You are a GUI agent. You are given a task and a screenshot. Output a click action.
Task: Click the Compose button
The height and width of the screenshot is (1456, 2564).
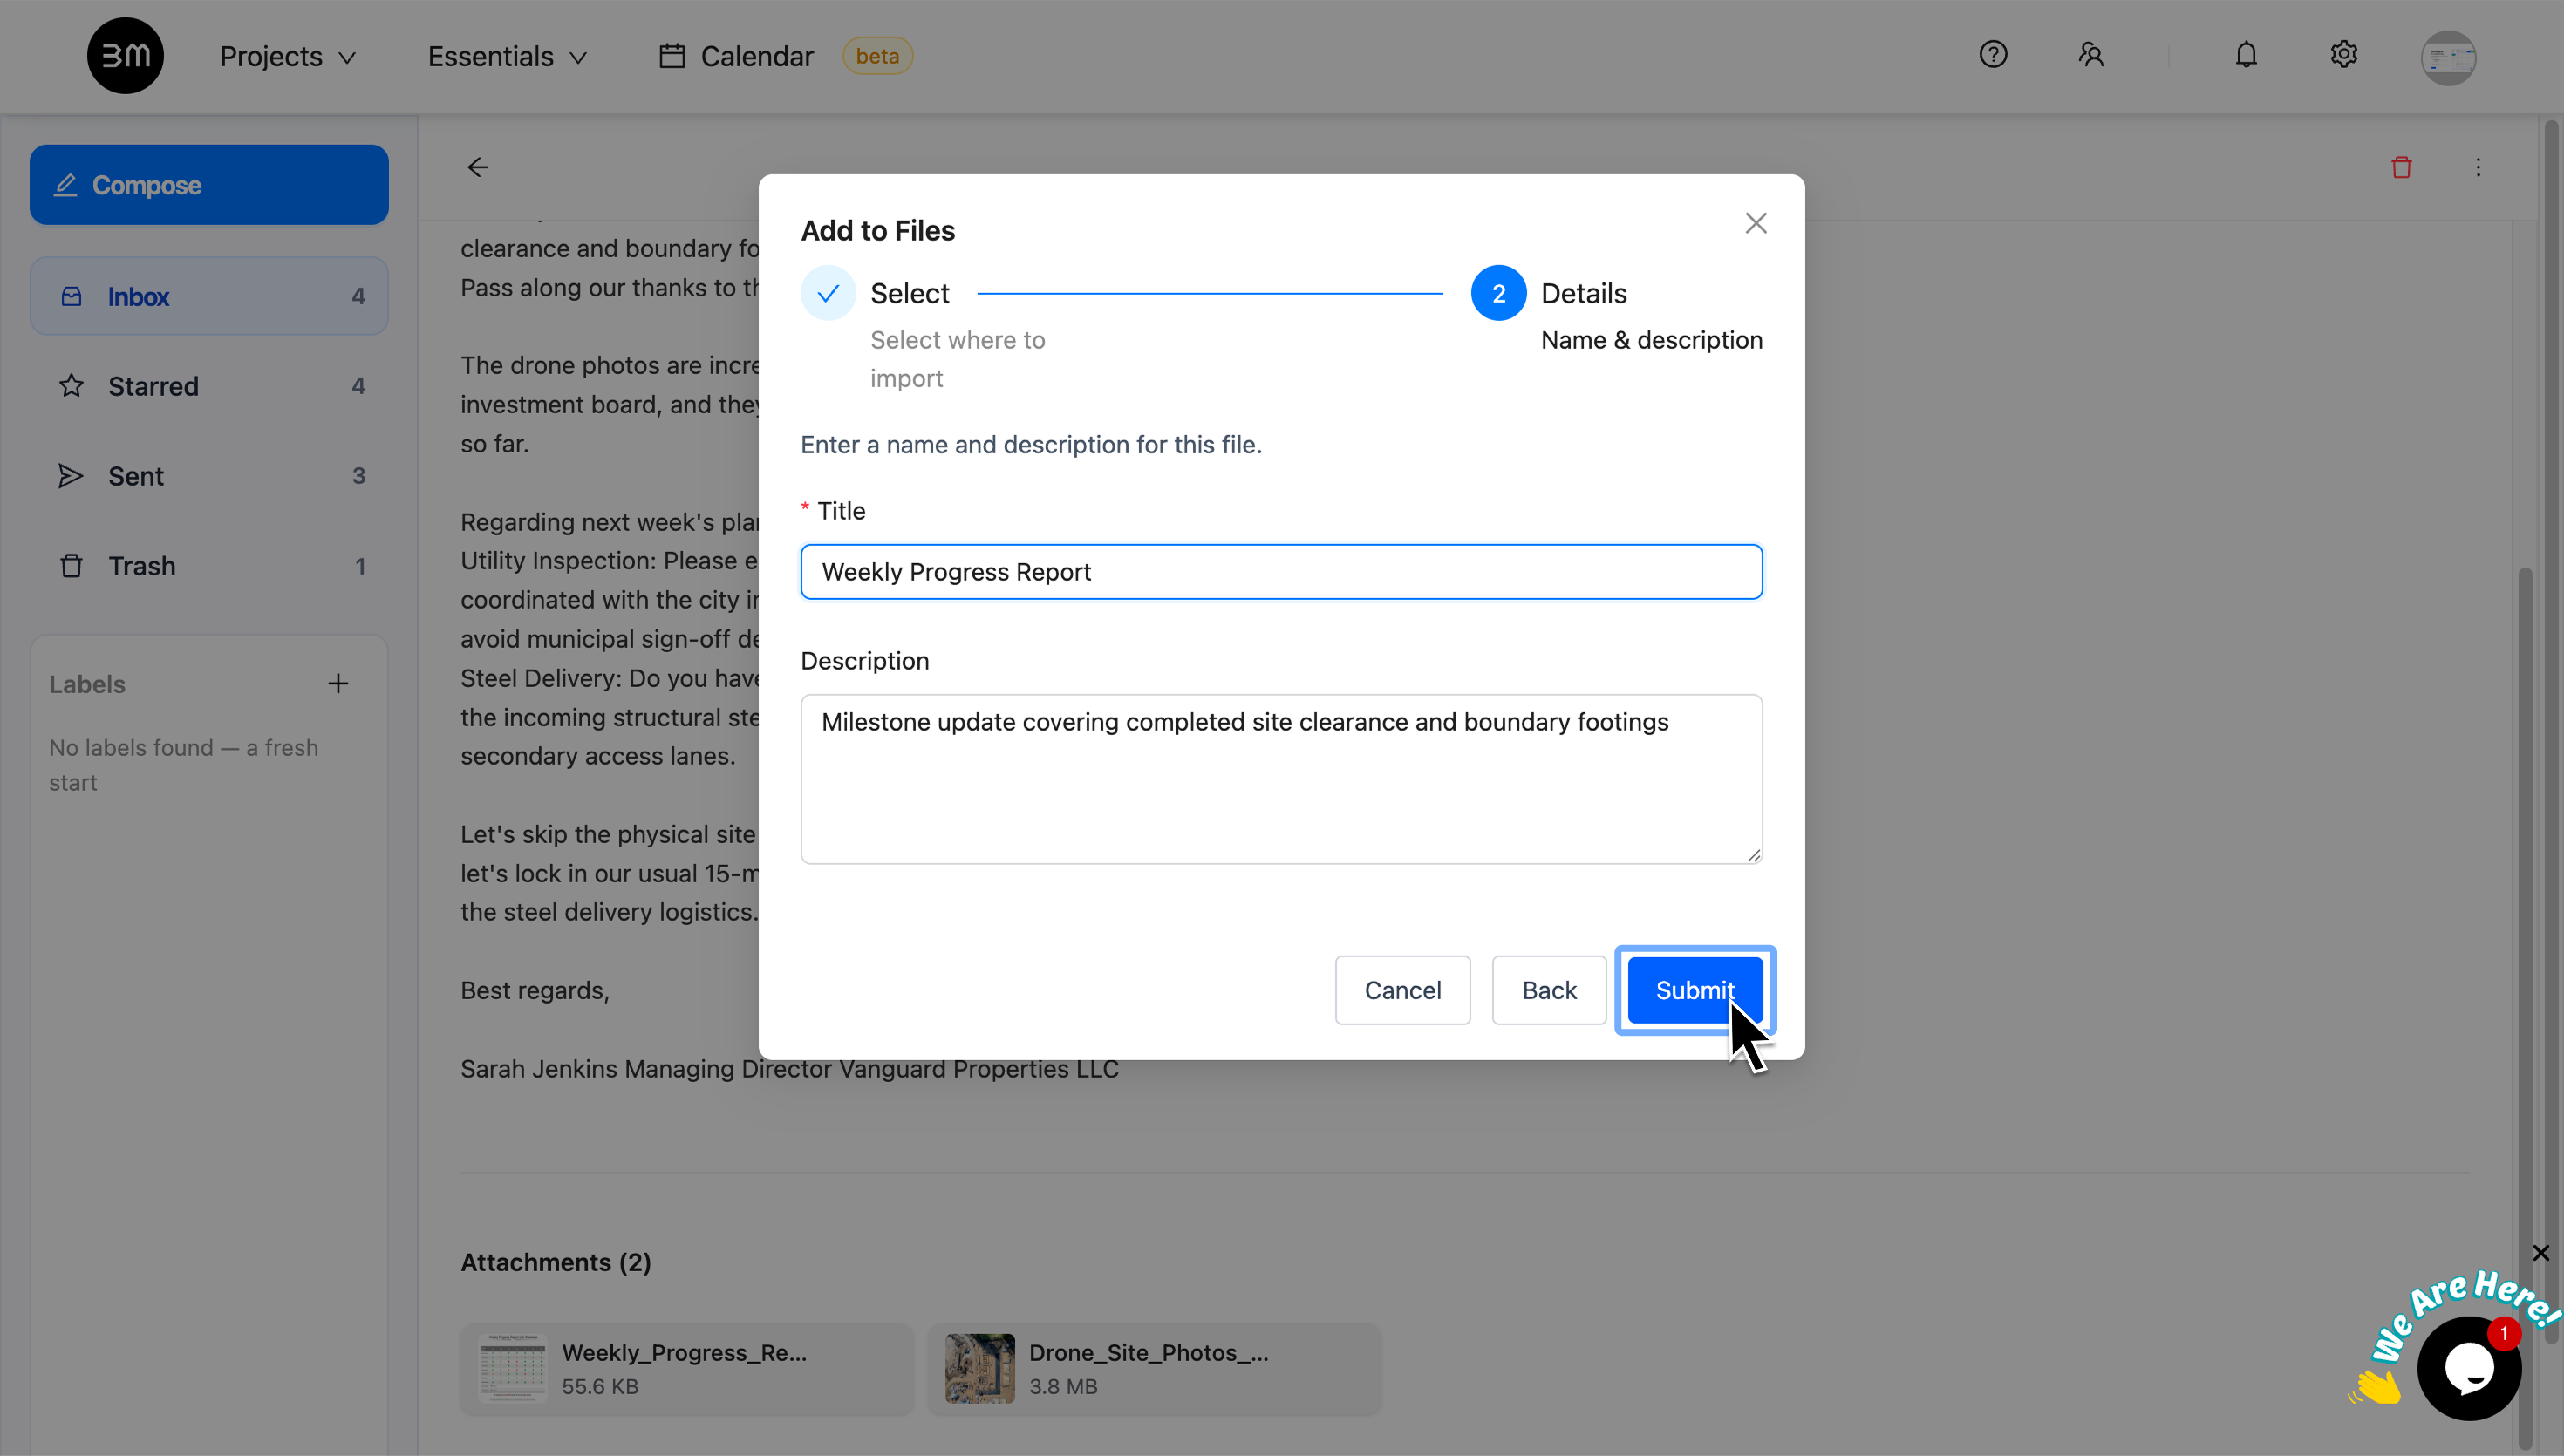[209, 185]
